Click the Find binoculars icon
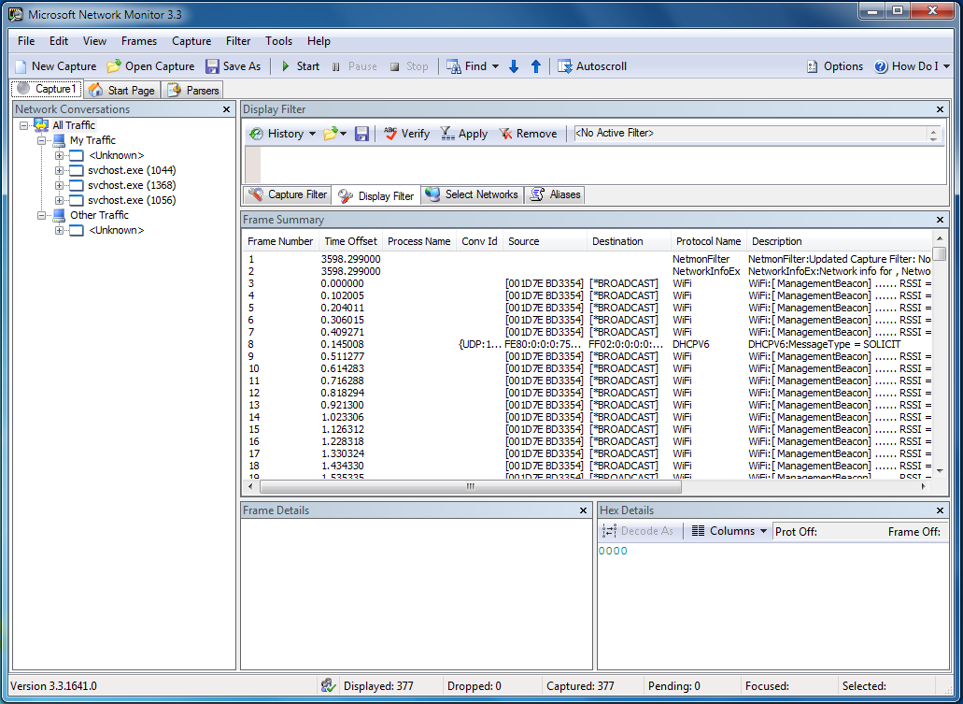The image size is (963, 704). click(453, 66)
